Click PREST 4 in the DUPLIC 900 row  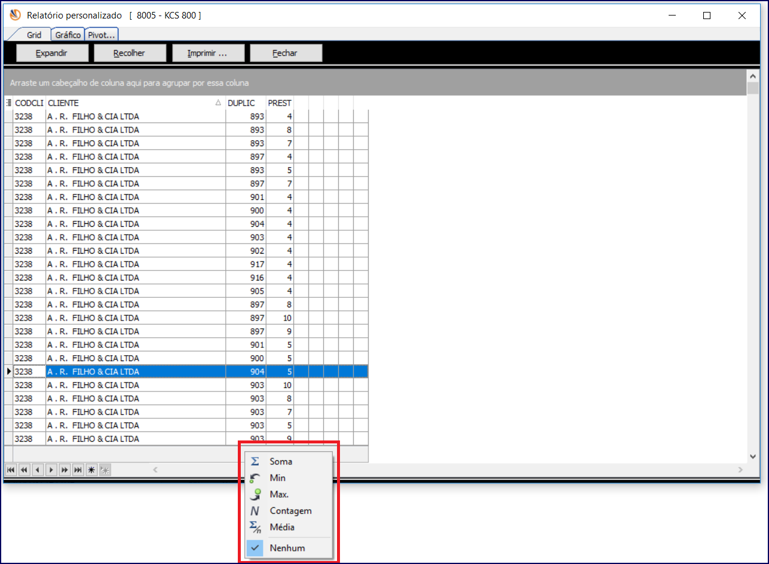coord(280,210)
